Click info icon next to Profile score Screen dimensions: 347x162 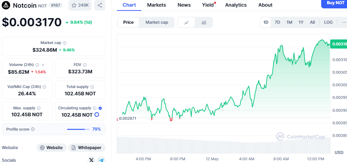[33, 129]
